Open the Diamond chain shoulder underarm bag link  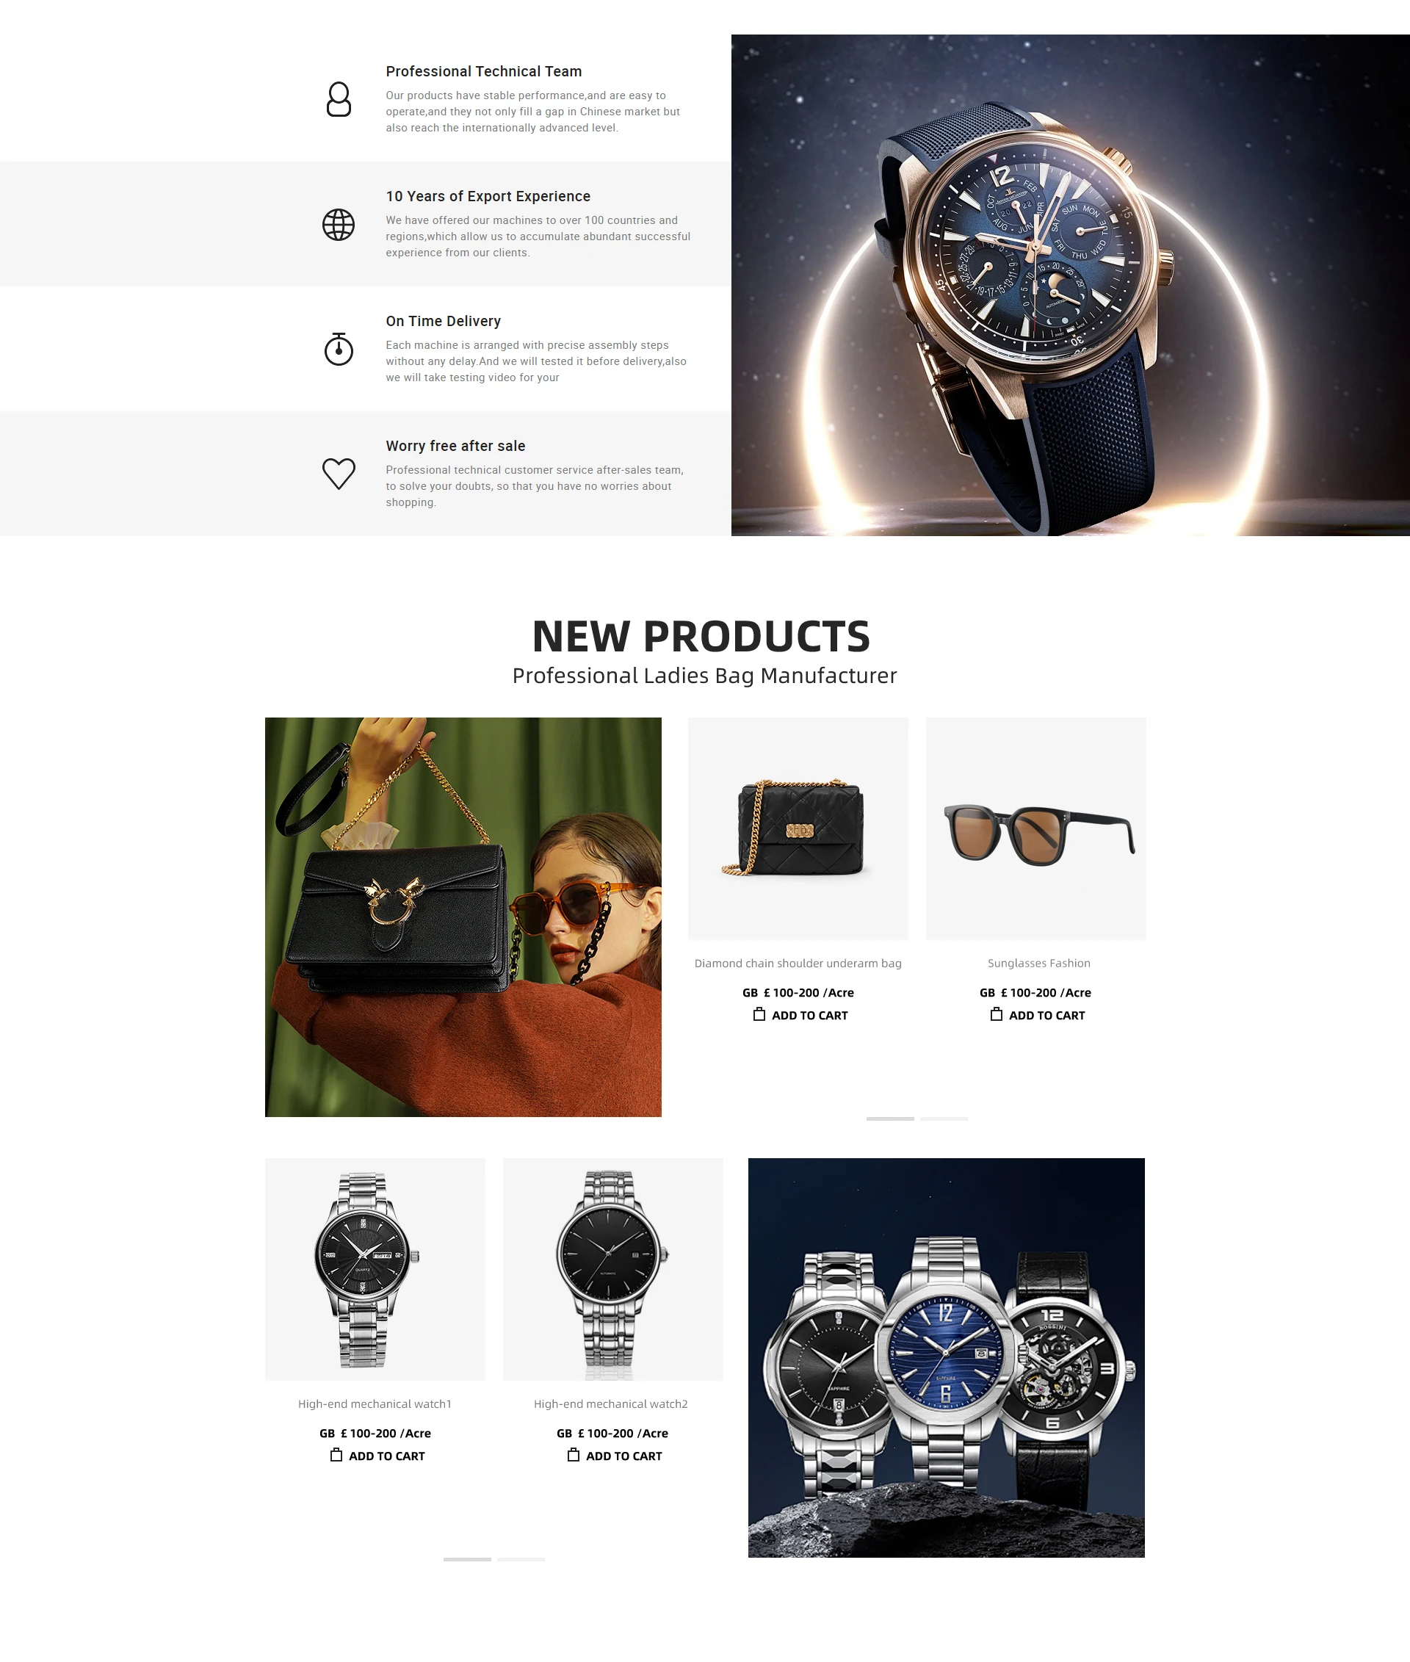pyautogui.click(x=798, y=964)
